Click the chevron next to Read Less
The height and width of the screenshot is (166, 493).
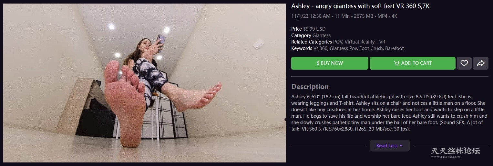[401, 146]
